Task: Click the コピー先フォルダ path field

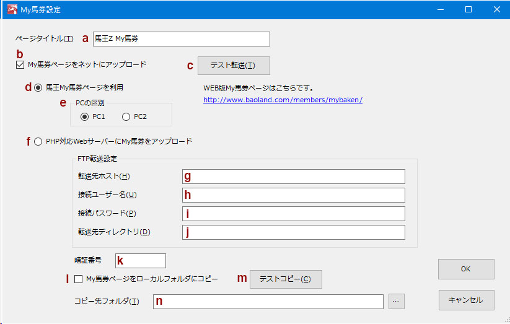Action: click(268, 302)
